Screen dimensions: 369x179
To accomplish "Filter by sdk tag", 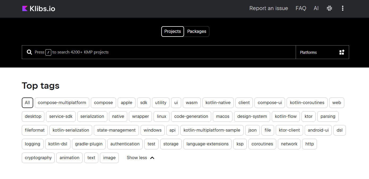I will (x=144, y=103).
